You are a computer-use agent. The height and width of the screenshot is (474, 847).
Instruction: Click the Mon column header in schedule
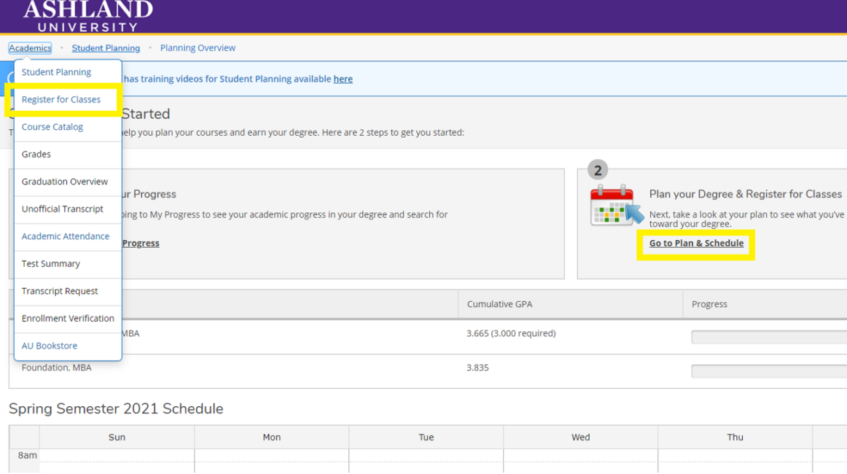[x=272, y=438]
